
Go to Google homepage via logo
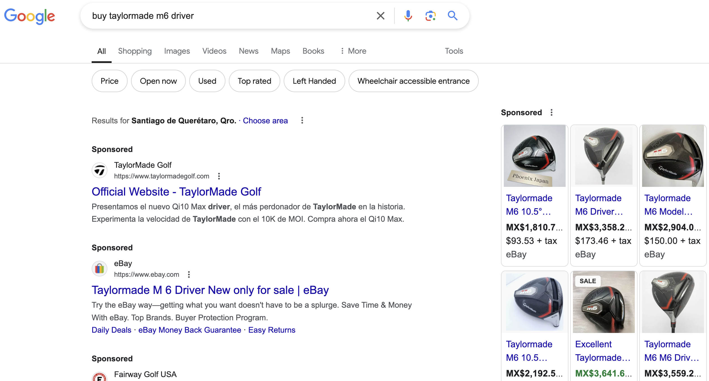coord(30,16)
